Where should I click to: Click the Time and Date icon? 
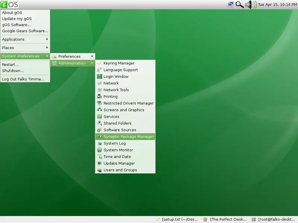pyautogui.click(x=99, y=156)
